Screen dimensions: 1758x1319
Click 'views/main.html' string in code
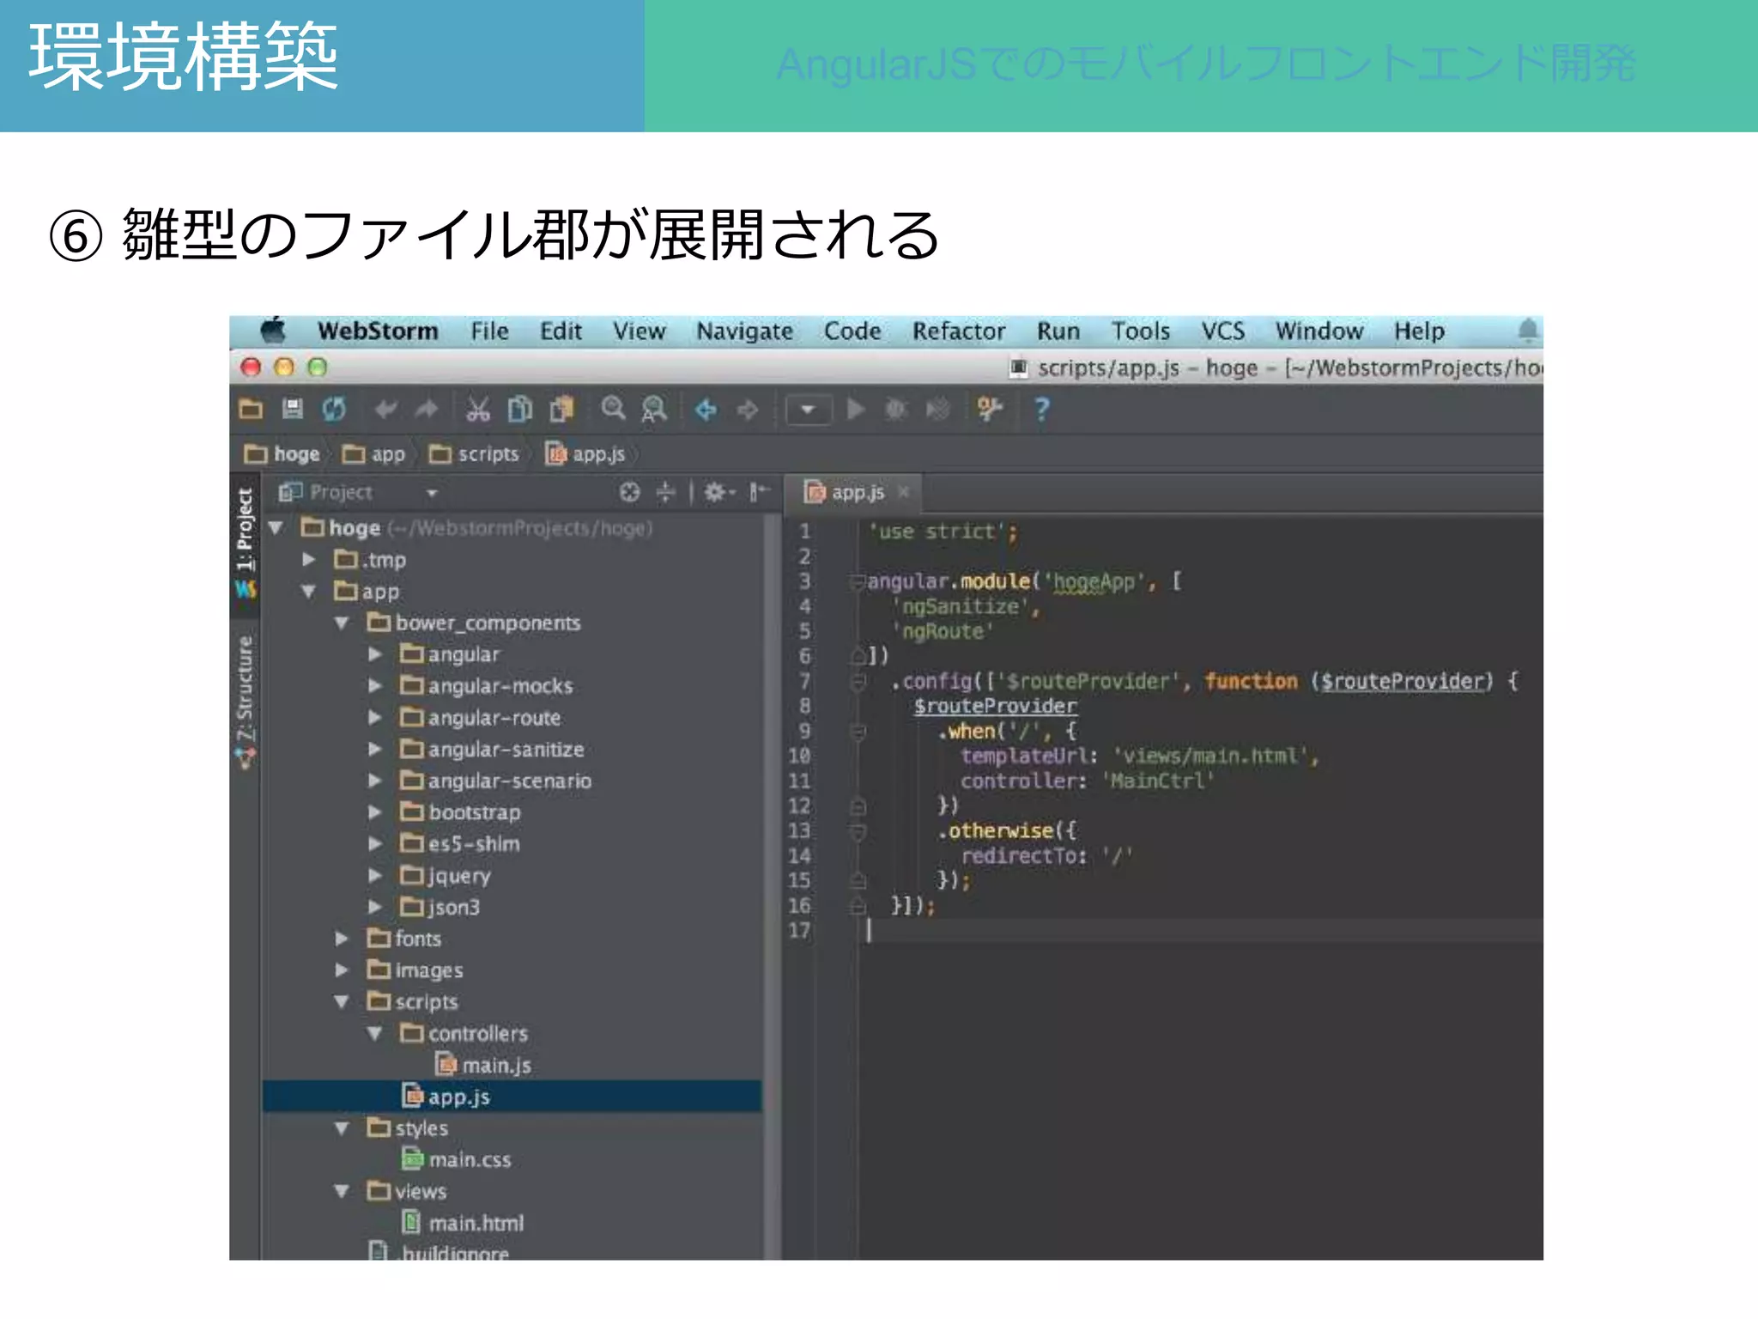click(1211, 756)
